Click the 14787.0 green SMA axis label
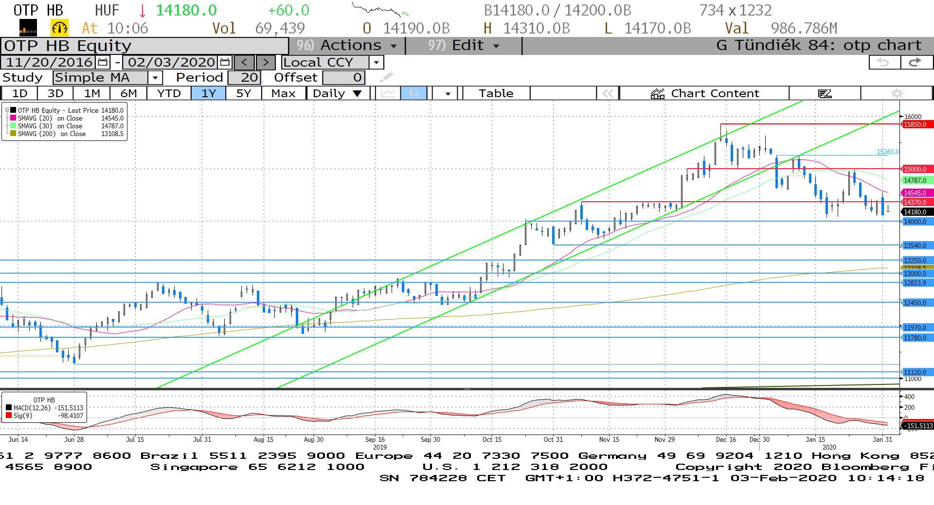Viewport: 934px width, 505px height. (916, 180)
